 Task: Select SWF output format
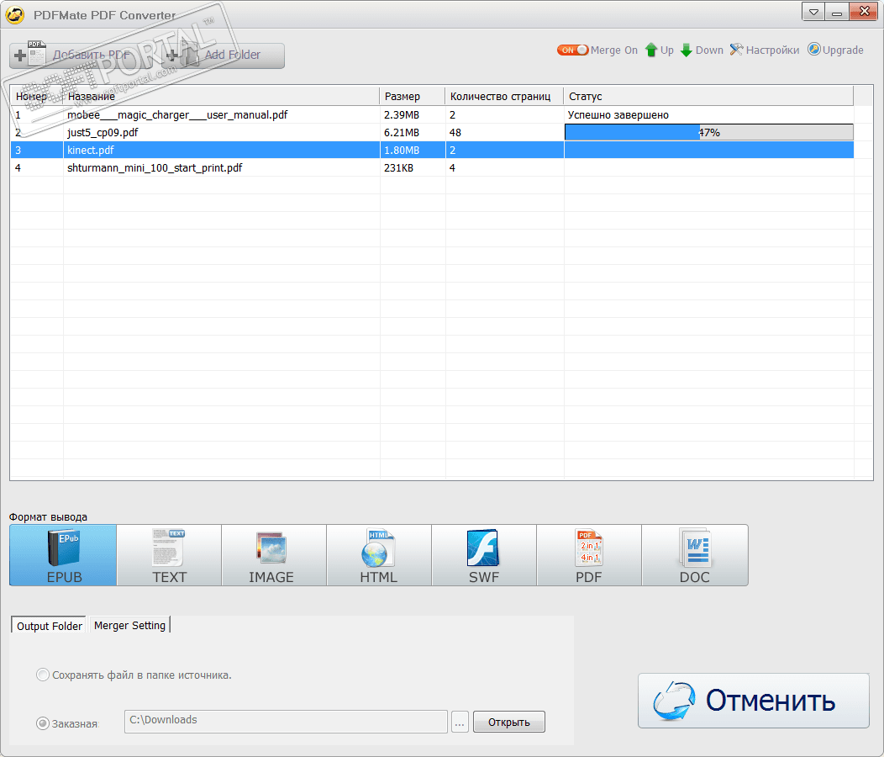point(484,555)
